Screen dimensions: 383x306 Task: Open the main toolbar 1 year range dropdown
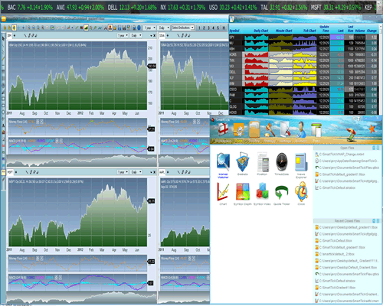pyautogui.click(x=149, y=28)
